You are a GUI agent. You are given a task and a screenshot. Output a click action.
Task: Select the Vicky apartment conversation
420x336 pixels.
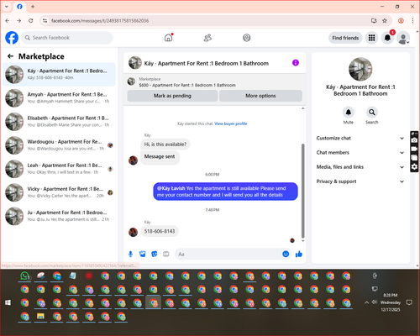click(59, 192)
